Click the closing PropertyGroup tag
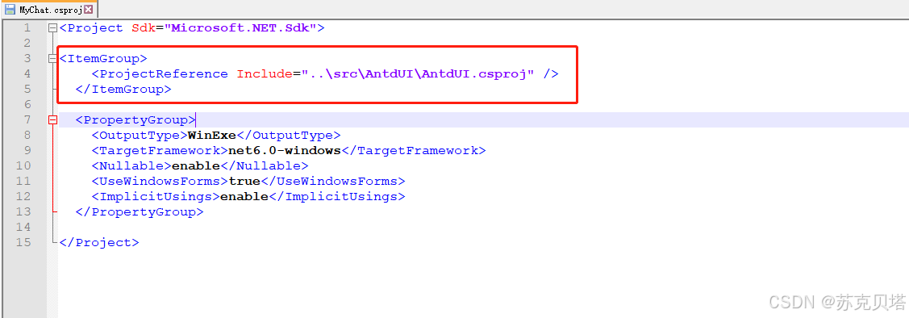909x318 pixels. coord(140,211)
